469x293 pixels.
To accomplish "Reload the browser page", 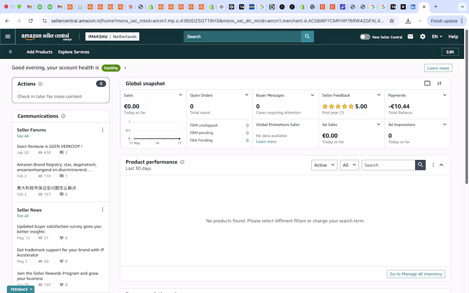I will click(31, 21).
